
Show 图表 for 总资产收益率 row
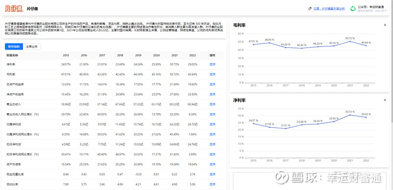click(x=212, y=84)
